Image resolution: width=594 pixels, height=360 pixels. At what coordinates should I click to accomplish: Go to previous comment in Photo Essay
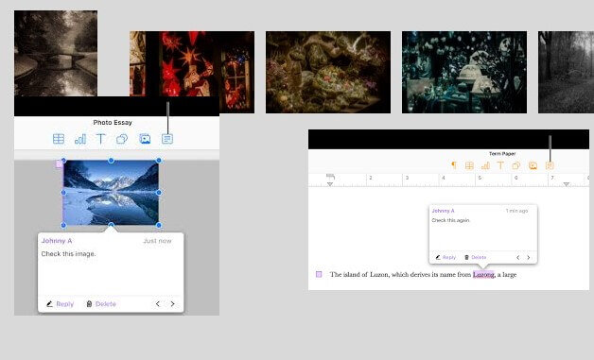158,304
